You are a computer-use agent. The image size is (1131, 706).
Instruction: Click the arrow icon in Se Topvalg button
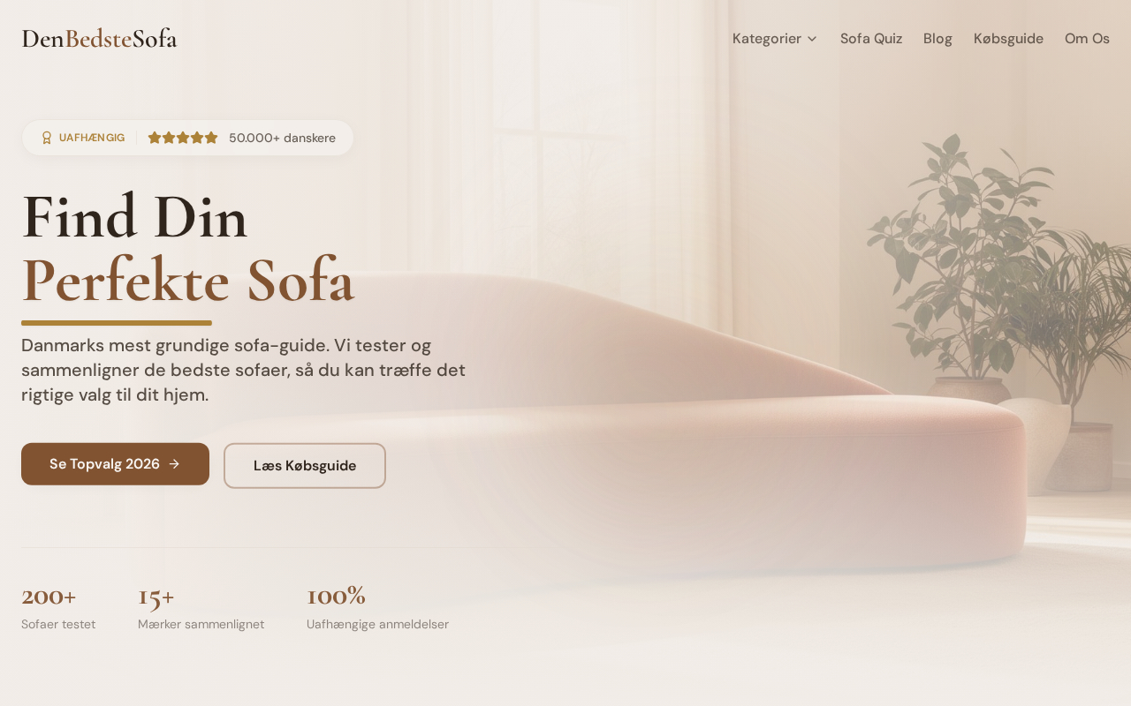174,464
